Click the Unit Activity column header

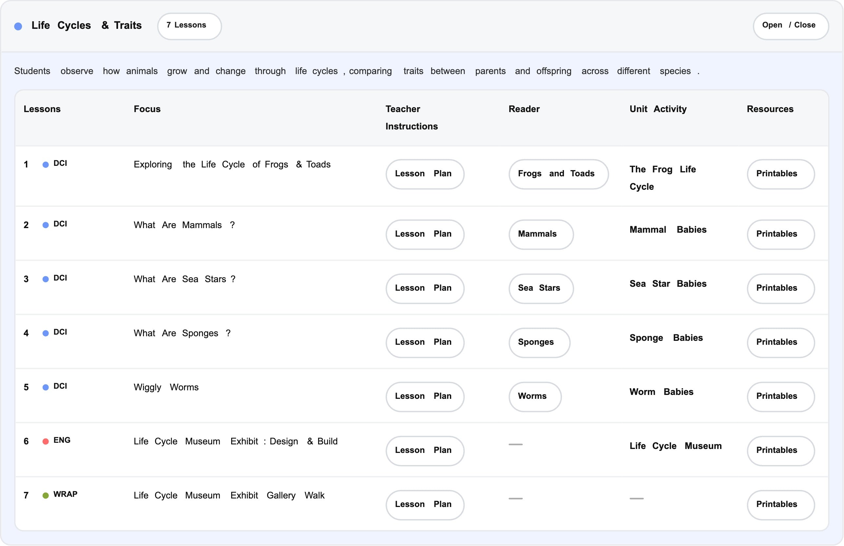click(658, 109)
